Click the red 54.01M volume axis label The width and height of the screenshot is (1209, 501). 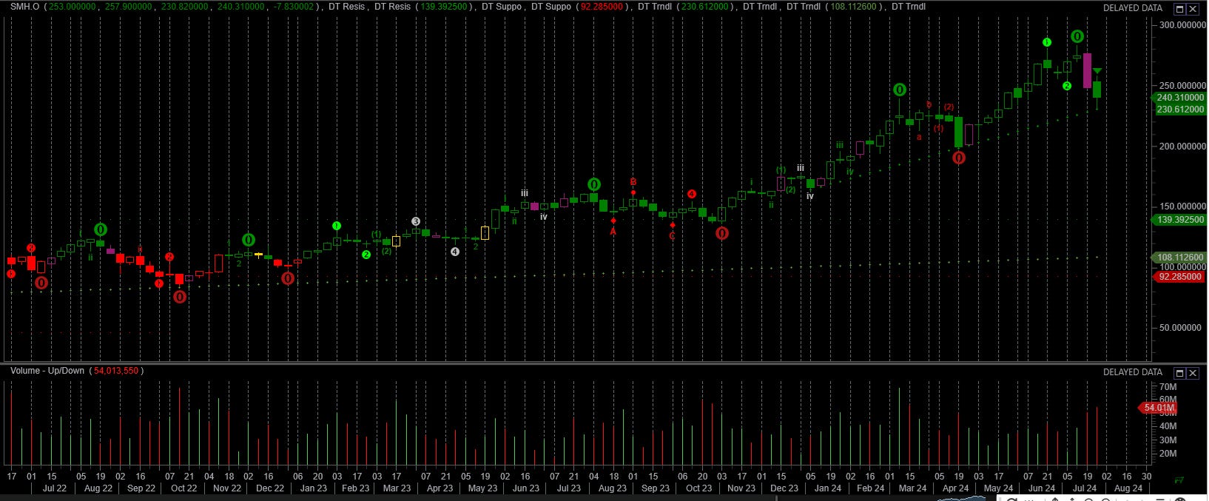click(1158, 408)
